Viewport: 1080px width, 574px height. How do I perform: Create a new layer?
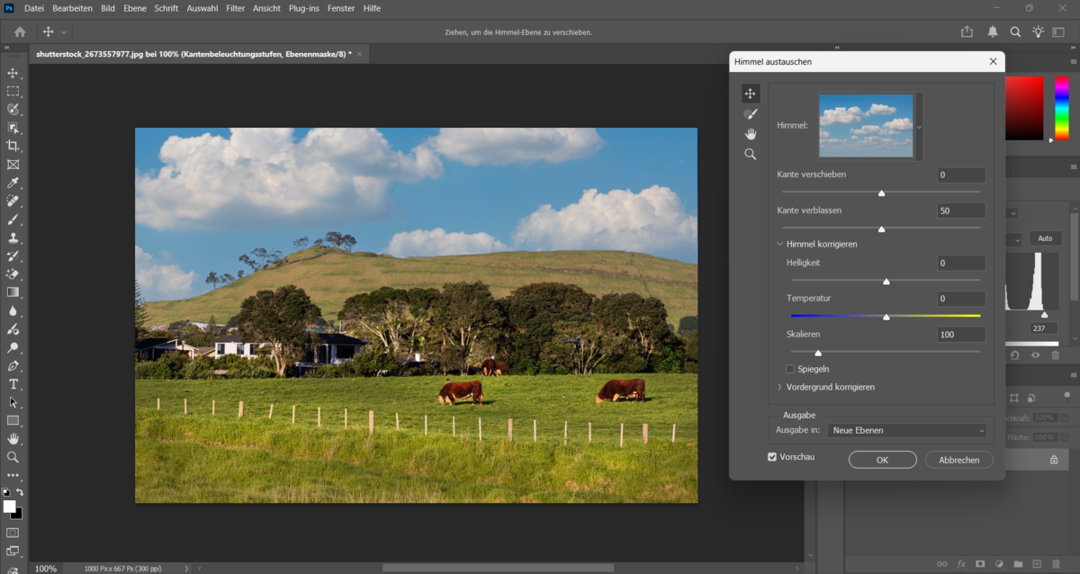pos(1037,563)
